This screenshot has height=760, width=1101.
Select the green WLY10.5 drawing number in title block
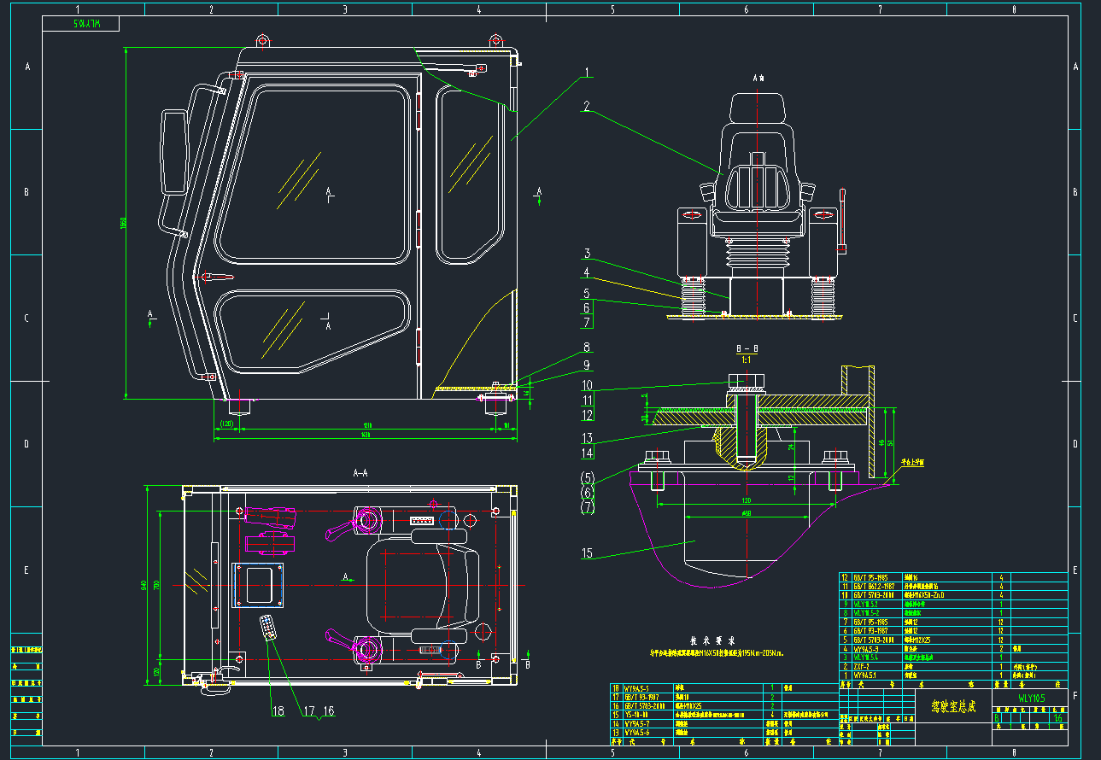point(1032,698)
